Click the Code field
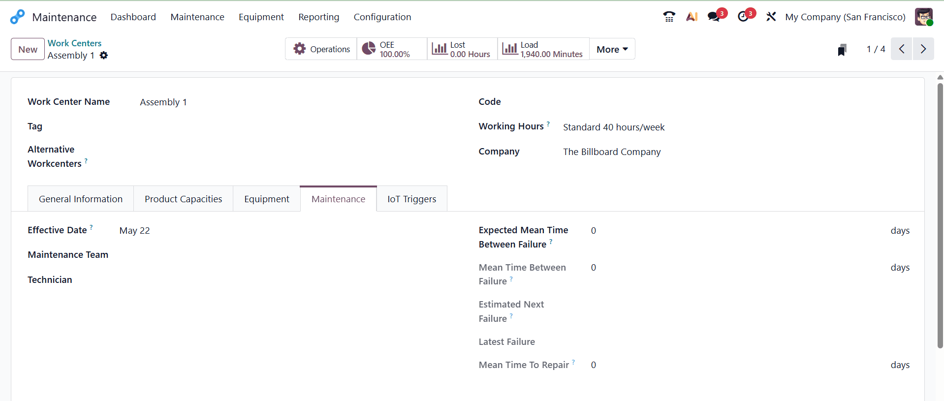 [736, 102]
